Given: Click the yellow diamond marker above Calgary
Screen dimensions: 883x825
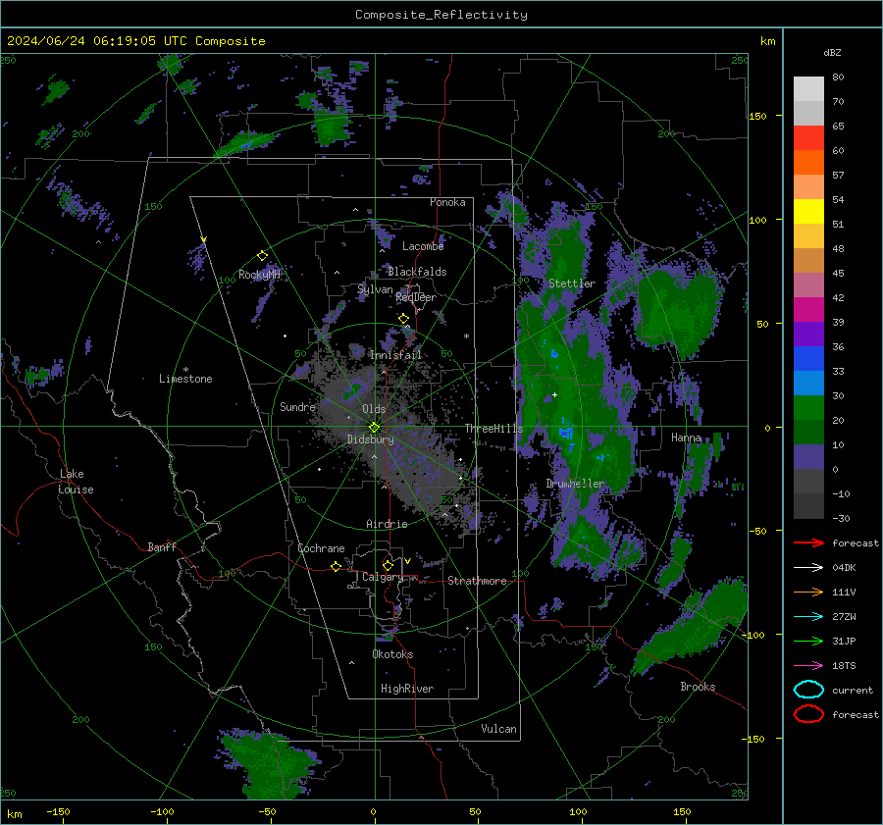Looking at the screenshot, I should [388, 565].
